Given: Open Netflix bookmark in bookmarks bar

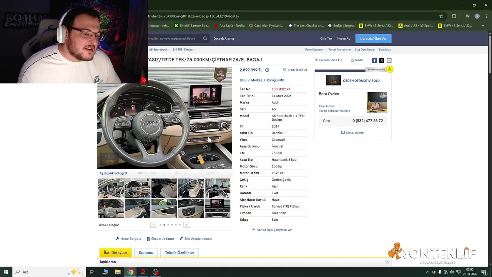Looking at the screenshot, I should pos(229,26).
